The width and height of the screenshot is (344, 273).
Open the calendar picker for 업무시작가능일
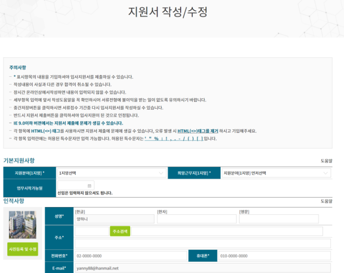[x=90, y=185]
